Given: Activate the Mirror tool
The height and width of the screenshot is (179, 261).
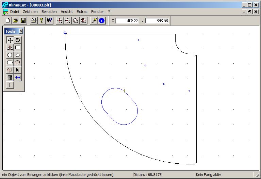Looking at the screenshot, I should pos(10,48).
